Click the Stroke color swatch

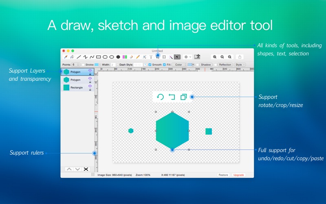(97, 65)
